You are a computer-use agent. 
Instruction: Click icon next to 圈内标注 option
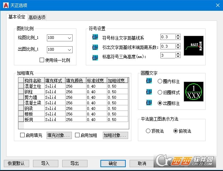coord(149,81)
